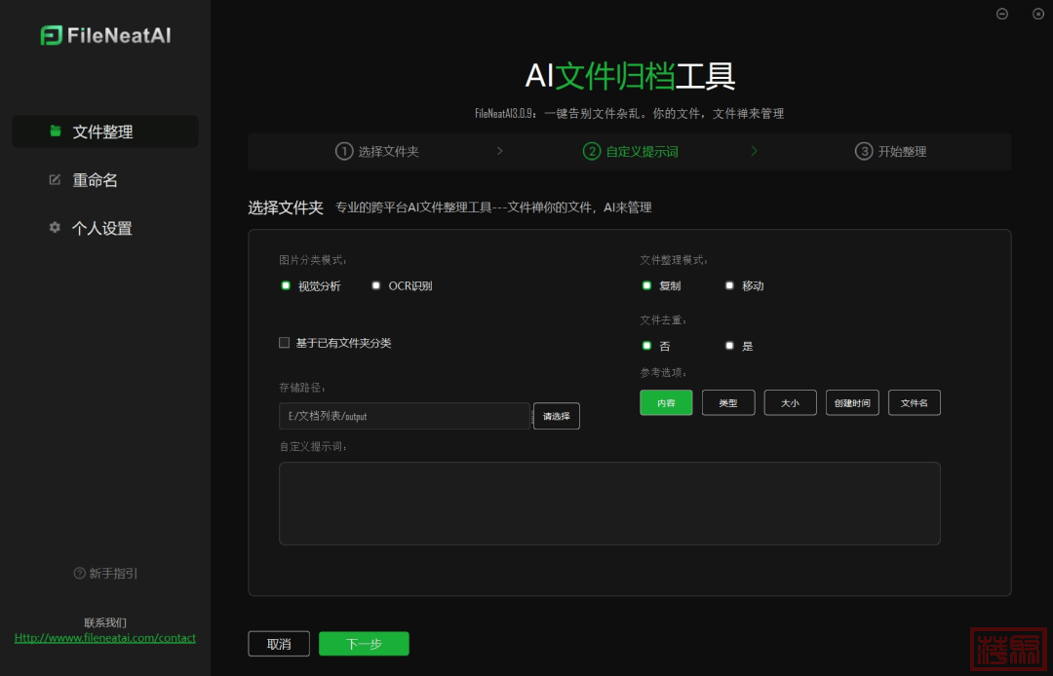Go to step 开始整理
The image size is (1053, 676).
(x=890, y=151)
